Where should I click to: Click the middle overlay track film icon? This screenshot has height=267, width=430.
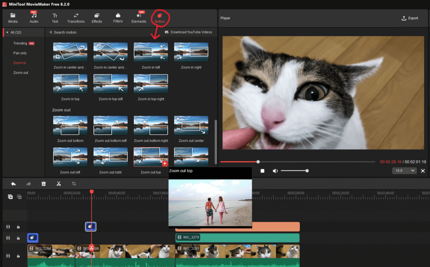point(8,238)
